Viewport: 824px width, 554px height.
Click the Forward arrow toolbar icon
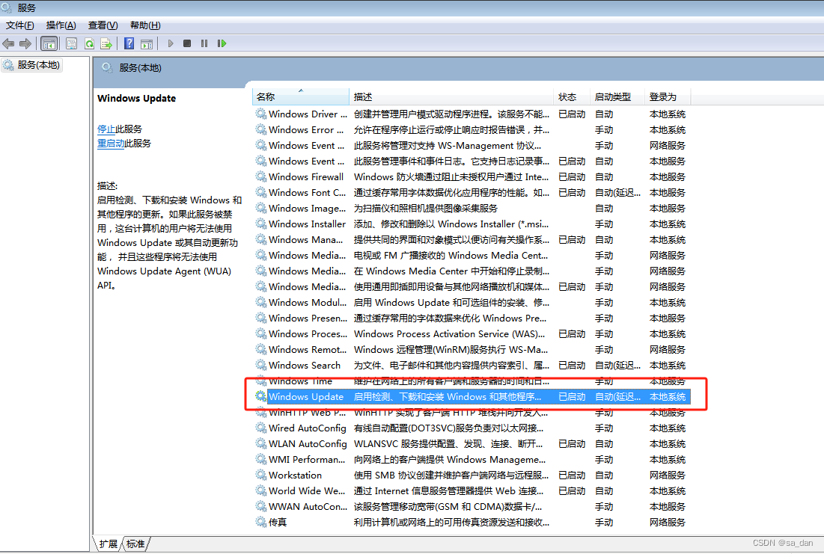point(25,43)
